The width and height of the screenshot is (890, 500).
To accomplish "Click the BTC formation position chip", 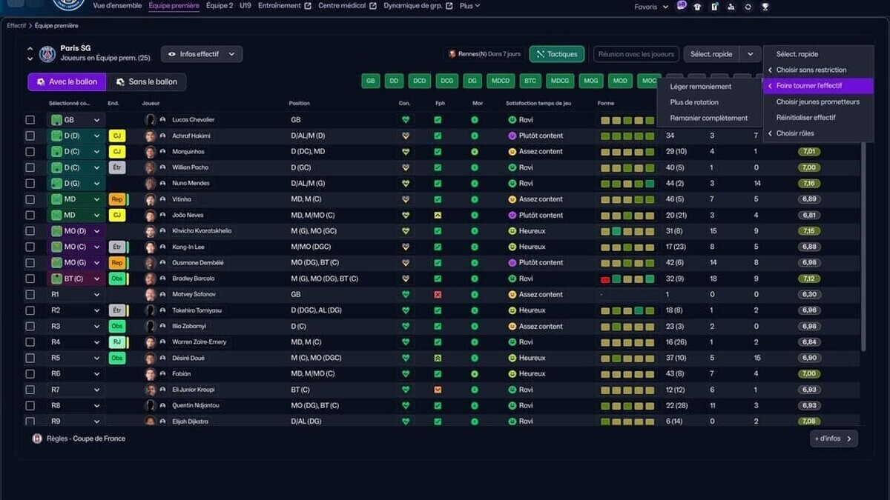I will [530, 81].
